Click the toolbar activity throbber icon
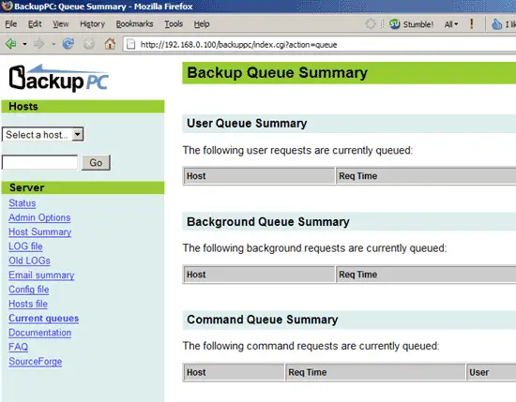The image size is (516, 402). (x=371, y=23)
